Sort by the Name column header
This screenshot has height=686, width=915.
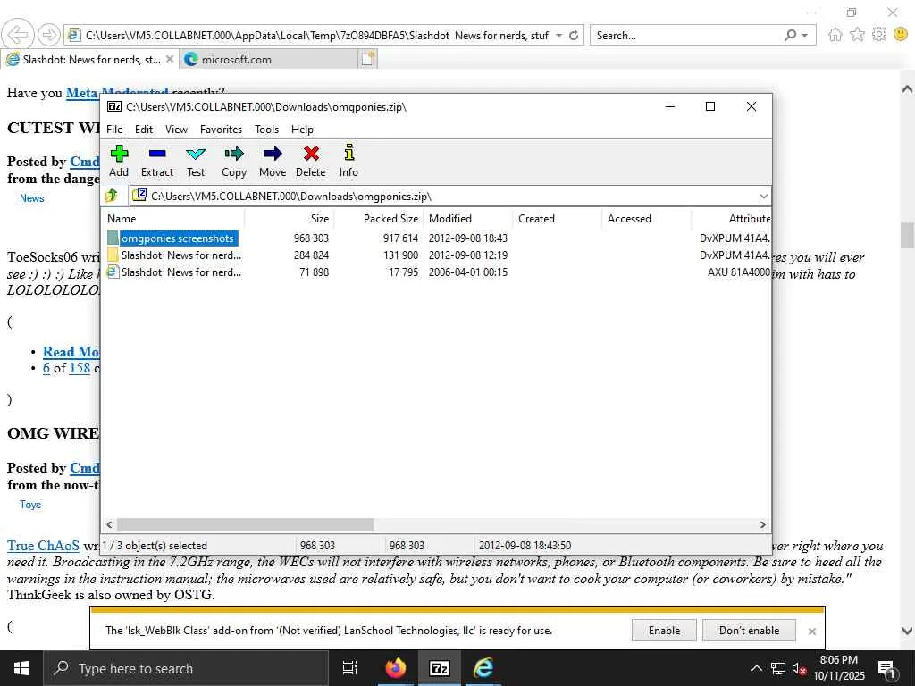174,219
